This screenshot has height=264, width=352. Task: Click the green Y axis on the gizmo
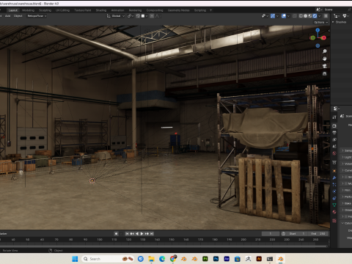pyautogui.click(x=313, y=37)
